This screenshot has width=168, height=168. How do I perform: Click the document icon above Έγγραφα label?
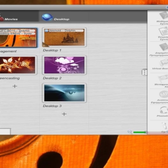(x=163, y=31)
